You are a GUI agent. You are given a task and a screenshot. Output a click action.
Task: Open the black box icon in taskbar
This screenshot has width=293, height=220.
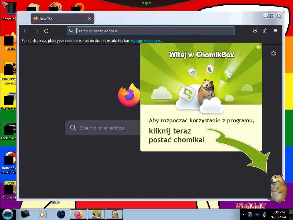point(25,214)
